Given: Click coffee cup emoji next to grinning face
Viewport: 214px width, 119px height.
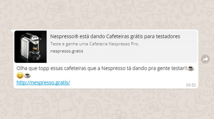Looking at the screenshot, I should point(27,75).
